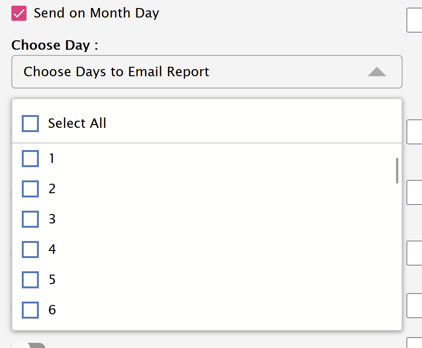The image size is (422, 348).
Task: Click the cut-off box right of the day 4 row
Action: [414, 253]
